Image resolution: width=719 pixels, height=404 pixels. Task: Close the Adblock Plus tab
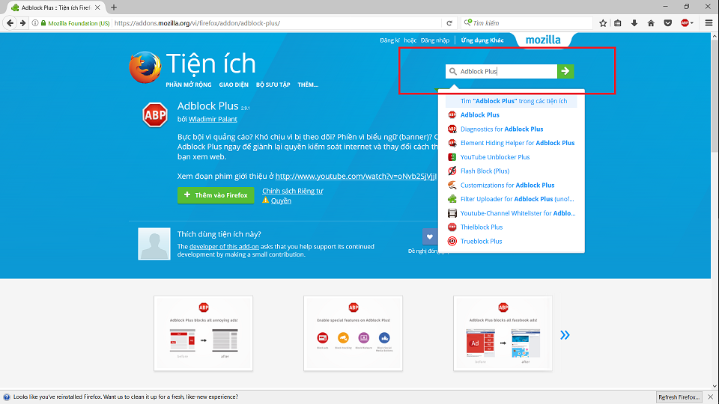97,7
